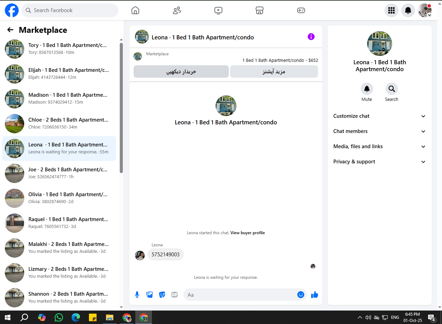Open the Gaming controller icon in top navigation
This screenshot has height=324, width=442.
point(301,10)
